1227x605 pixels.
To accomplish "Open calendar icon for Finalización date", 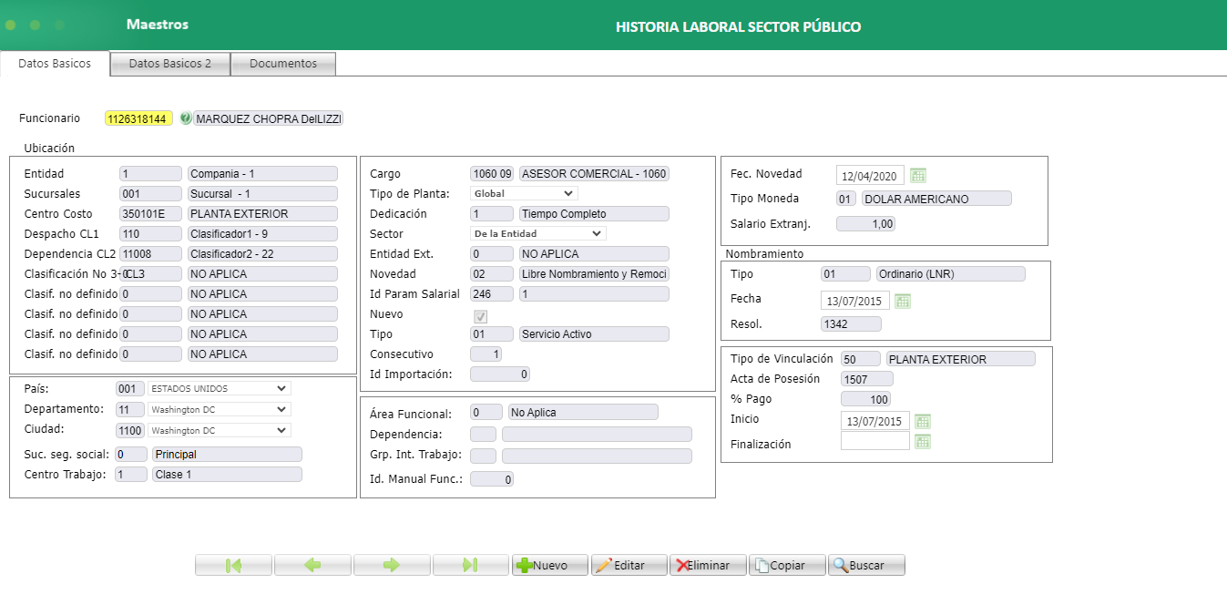I will 923,442.
